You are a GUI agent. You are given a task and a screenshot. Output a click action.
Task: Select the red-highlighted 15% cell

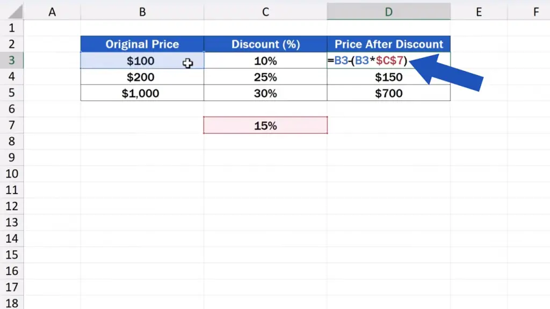[x=265, y=126]
